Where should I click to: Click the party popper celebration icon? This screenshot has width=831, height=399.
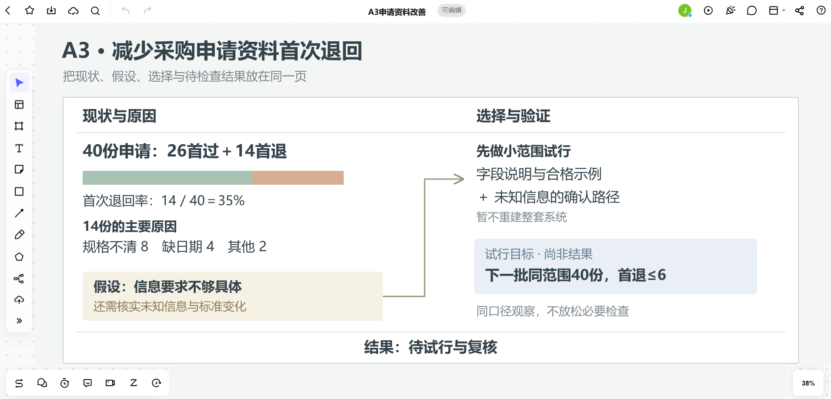point(730,10)
